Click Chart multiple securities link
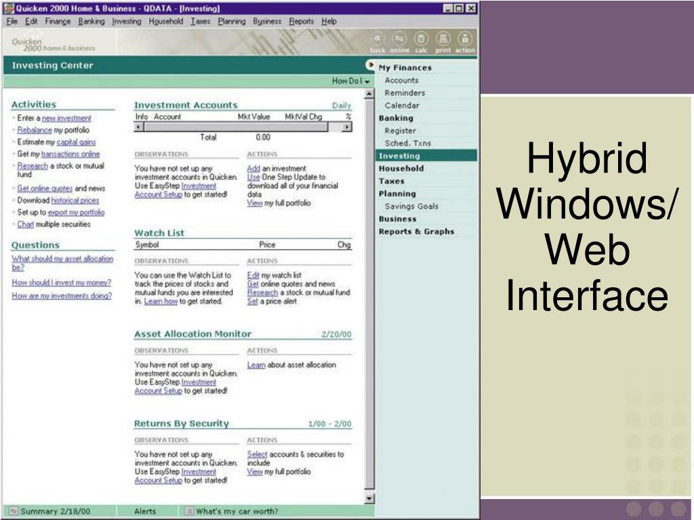 click(25, 224)
